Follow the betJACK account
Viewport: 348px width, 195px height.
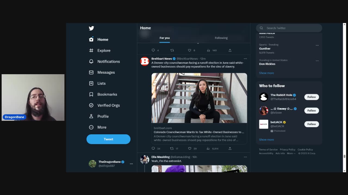[x=312, y=124]
